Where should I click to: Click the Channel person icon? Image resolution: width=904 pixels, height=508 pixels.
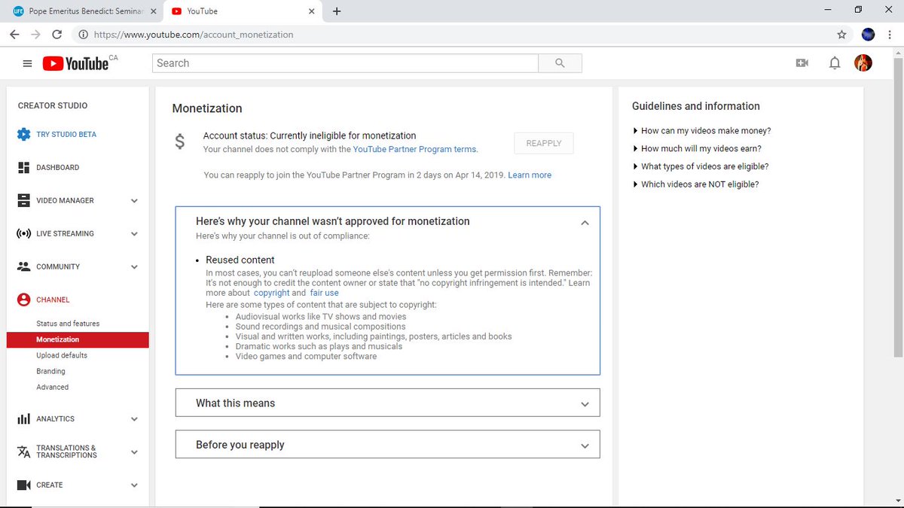[23, 300]
